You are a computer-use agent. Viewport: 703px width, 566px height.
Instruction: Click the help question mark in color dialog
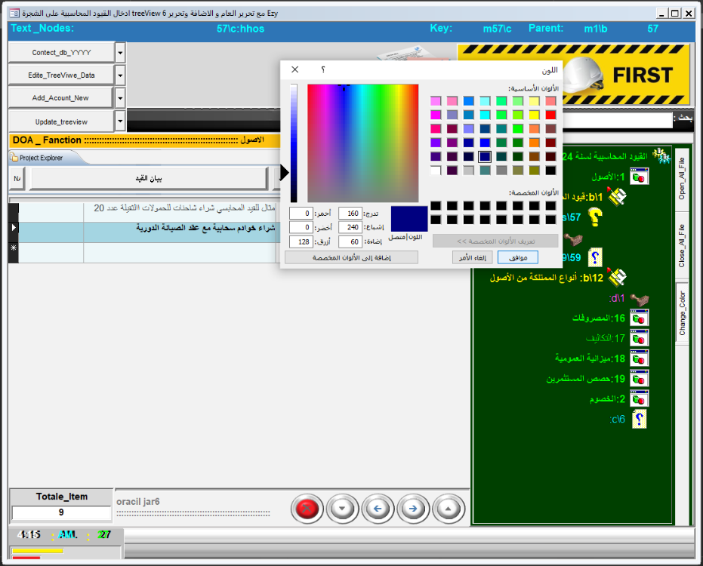(x=323, y=69)
